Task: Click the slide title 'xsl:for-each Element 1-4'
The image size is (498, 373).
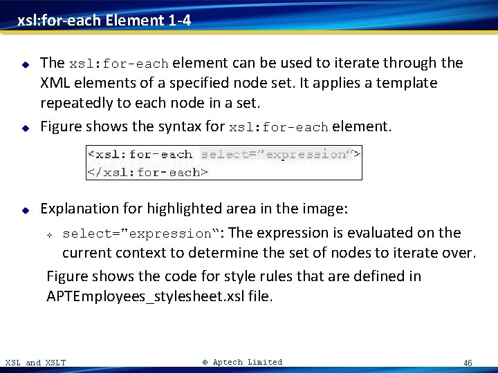Action: click(104, 20)
